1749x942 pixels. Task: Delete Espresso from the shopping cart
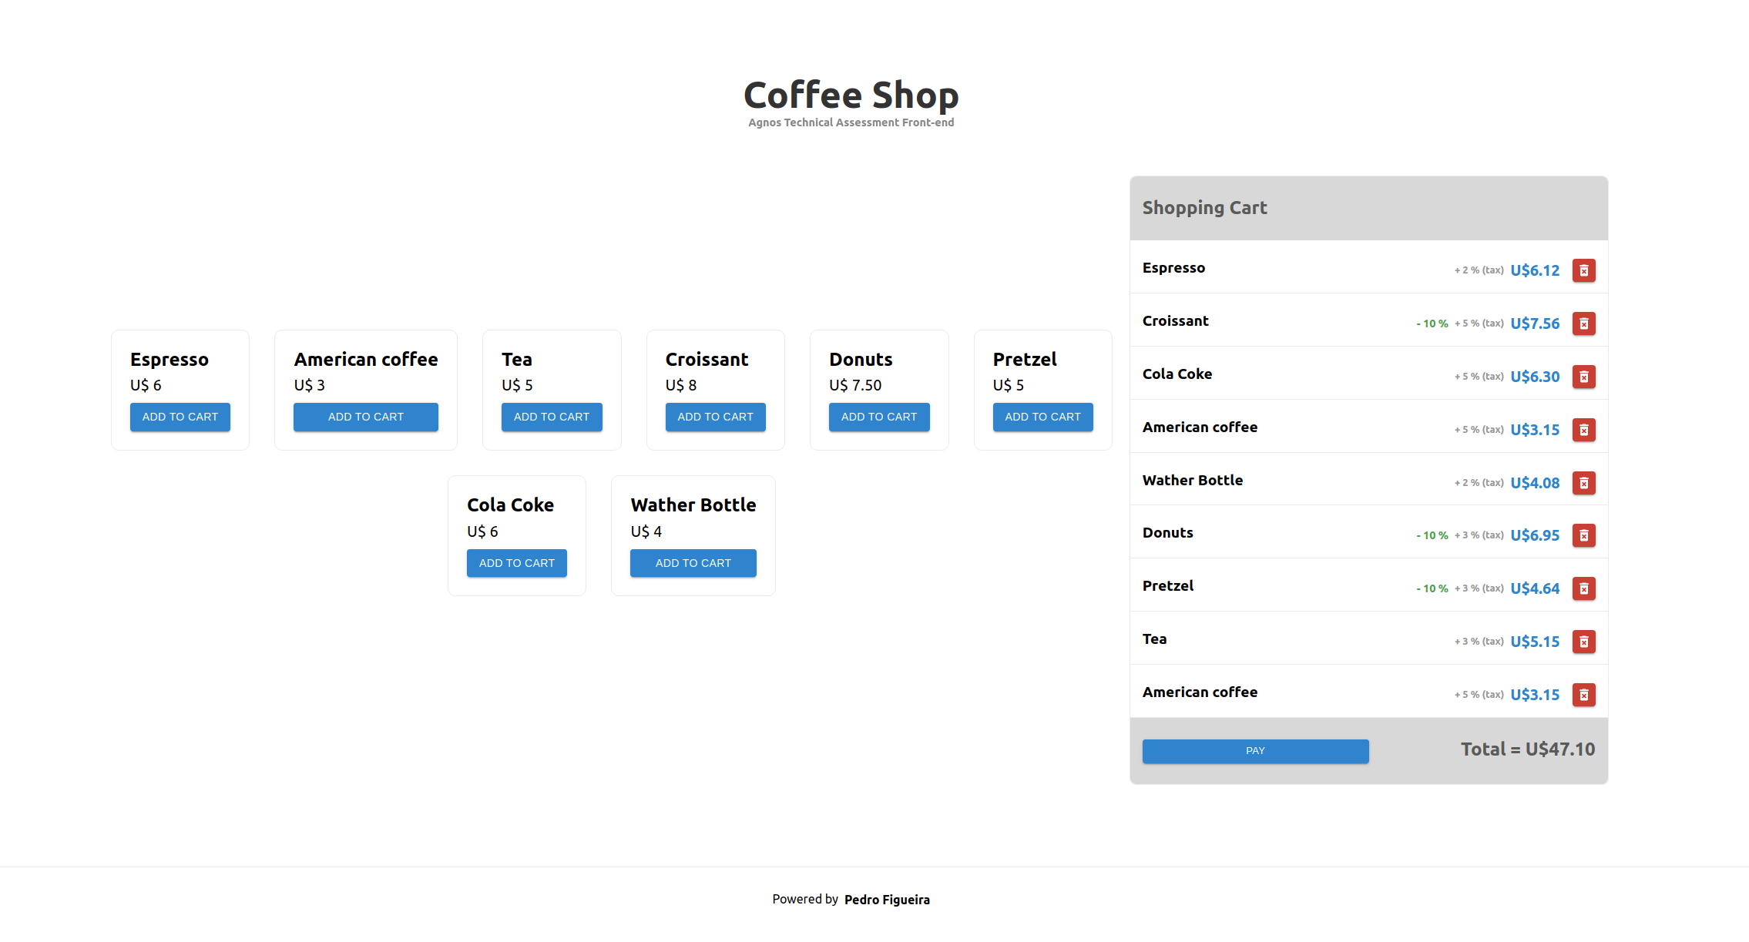click(x=1583, y=270)
